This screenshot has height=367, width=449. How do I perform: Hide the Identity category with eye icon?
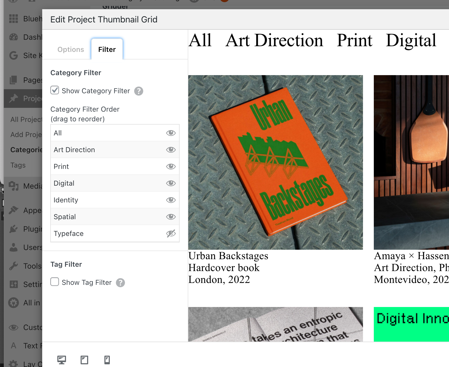click(171, 200)
